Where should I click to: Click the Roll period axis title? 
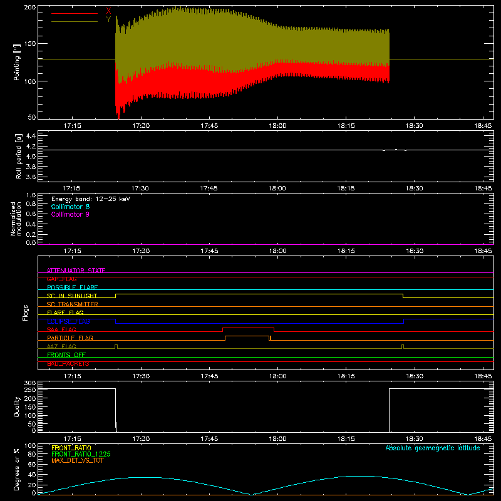pyautogui.click(x=19, y=156)
